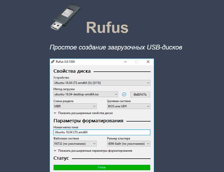The height and width of the screenshot is (172, 224).
Task: Click the Свойства диска section heading
Action: pyautogui.click(x=72, y=71)
